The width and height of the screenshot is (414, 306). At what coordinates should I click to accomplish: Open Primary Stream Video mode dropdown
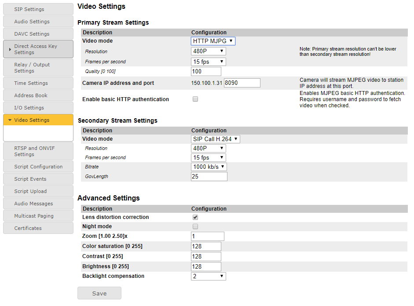[x=213, y=41]
